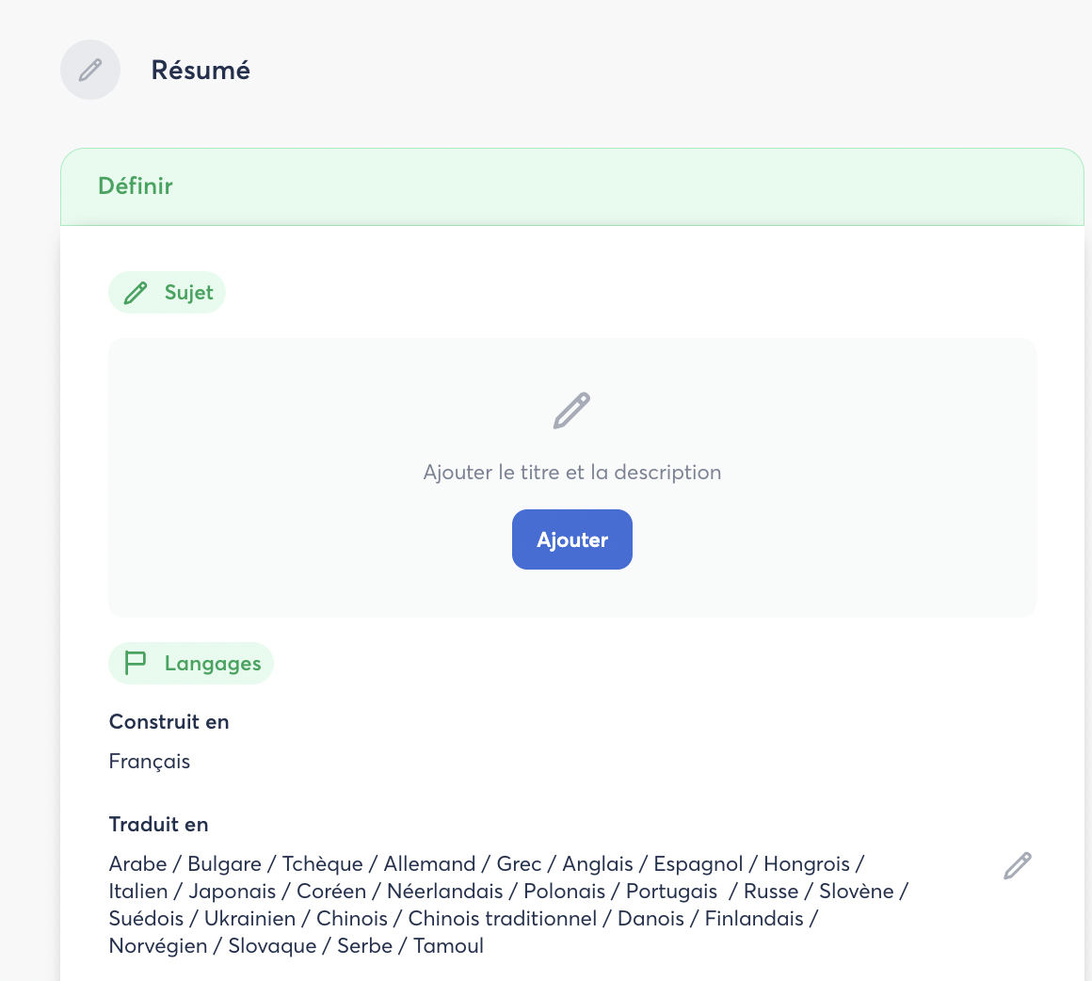Screen dimensions: 1092x981
Task: Click the grey pencil icon in the empty subject card
Action: tap(571, 410)
